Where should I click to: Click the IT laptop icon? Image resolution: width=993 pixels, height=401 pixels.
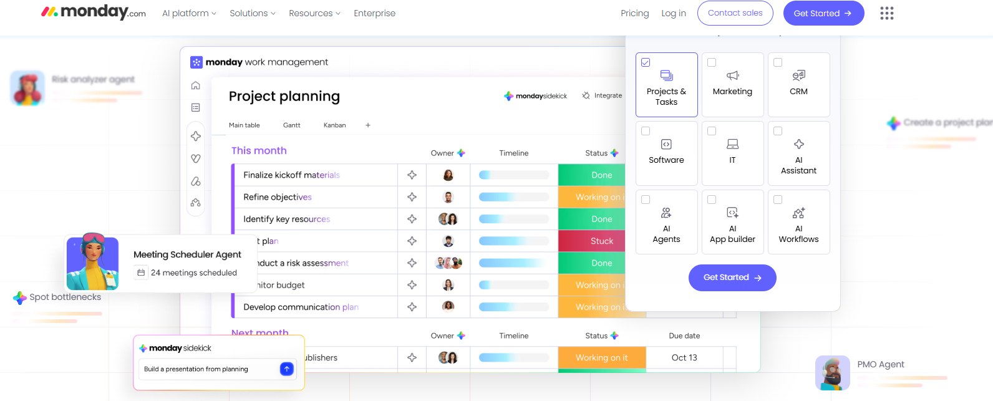tap(733, 144)
